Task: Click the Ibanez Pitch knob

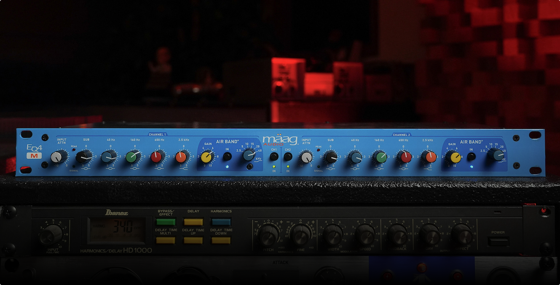Action: (x=269, y=234)
